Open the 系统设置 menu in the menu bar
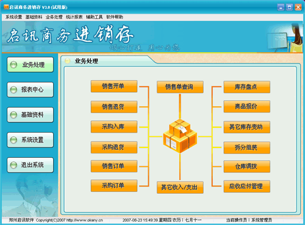Viewport: 305px width, 225px height. click(x=13, y=17)
